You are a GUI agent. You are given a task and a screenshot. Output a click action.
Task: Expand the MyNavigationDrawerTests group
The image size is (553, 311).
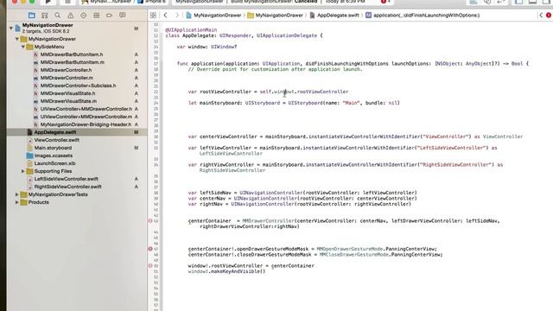coord(17,194)
